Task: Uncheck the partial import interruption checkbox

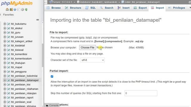Action: coord(52,76)
